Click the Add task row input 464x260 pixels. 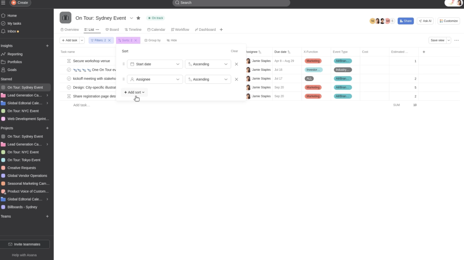(x=81, y=105)
